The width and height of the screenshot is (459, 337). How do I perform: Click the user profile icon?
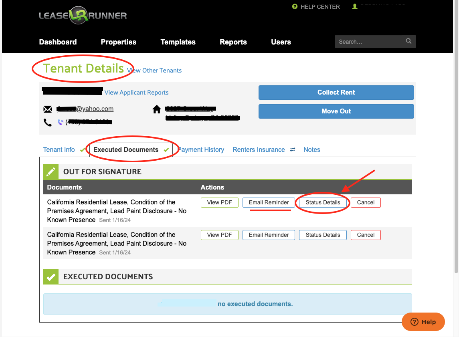coord(354,7)
